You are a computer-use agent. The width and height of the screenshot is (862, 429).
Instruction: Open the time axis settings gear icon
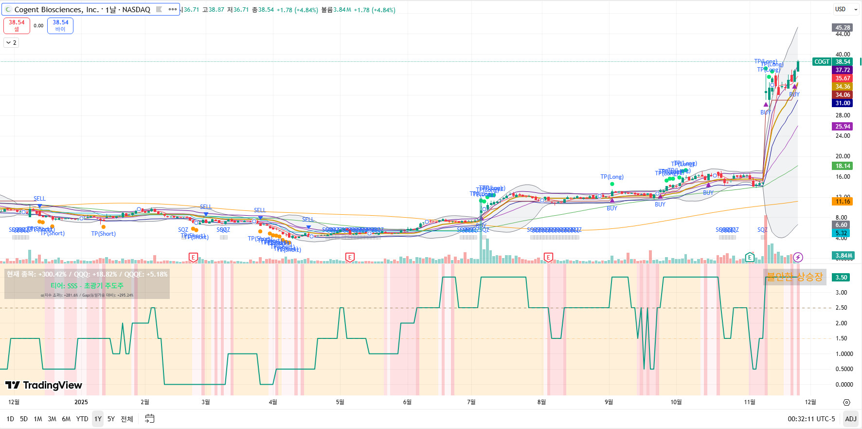click(x=846, y=402)
